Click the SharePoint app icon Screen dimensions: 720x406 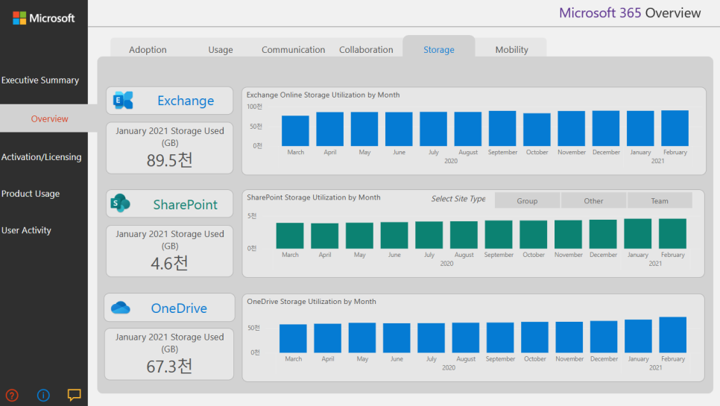120,203
